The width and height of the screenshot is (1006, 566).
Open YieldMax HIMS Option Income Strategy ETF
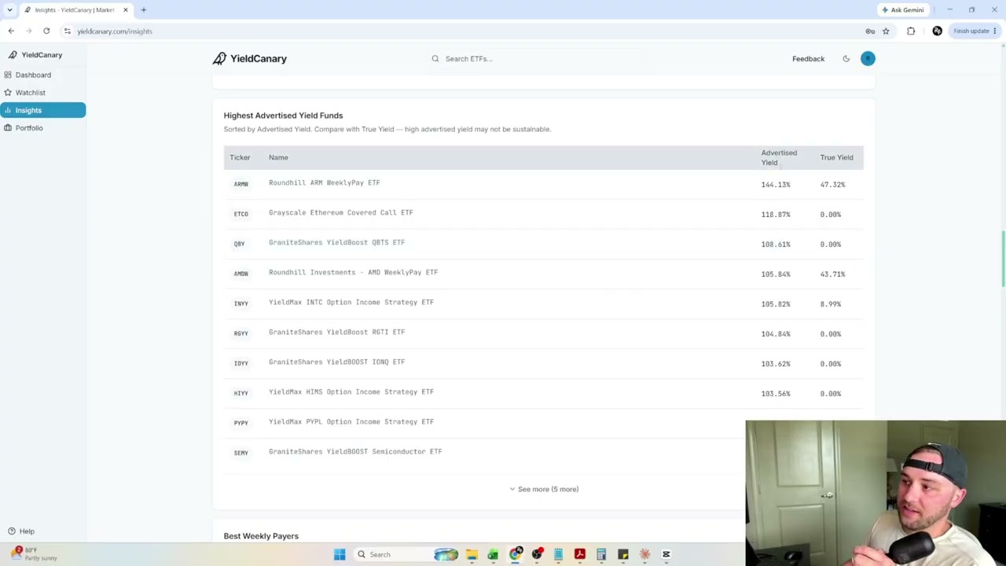click(x=351, y=392)
